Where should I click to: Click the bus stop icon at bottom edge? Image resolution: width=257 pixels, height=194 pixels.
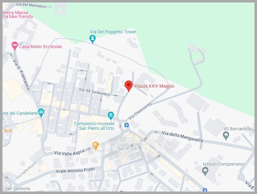[x=205, y=190]
